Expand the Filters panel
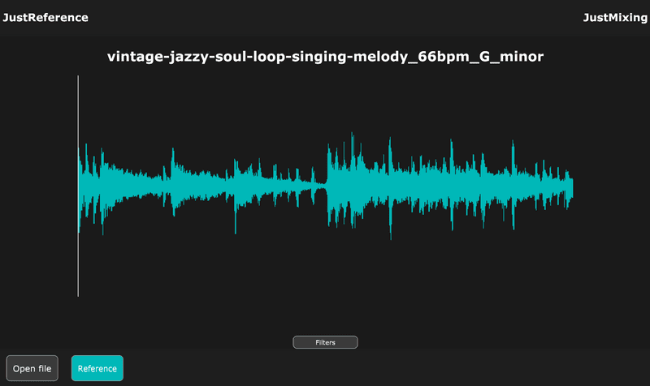This screenshot has height=386, width=650. coord(326,342)
